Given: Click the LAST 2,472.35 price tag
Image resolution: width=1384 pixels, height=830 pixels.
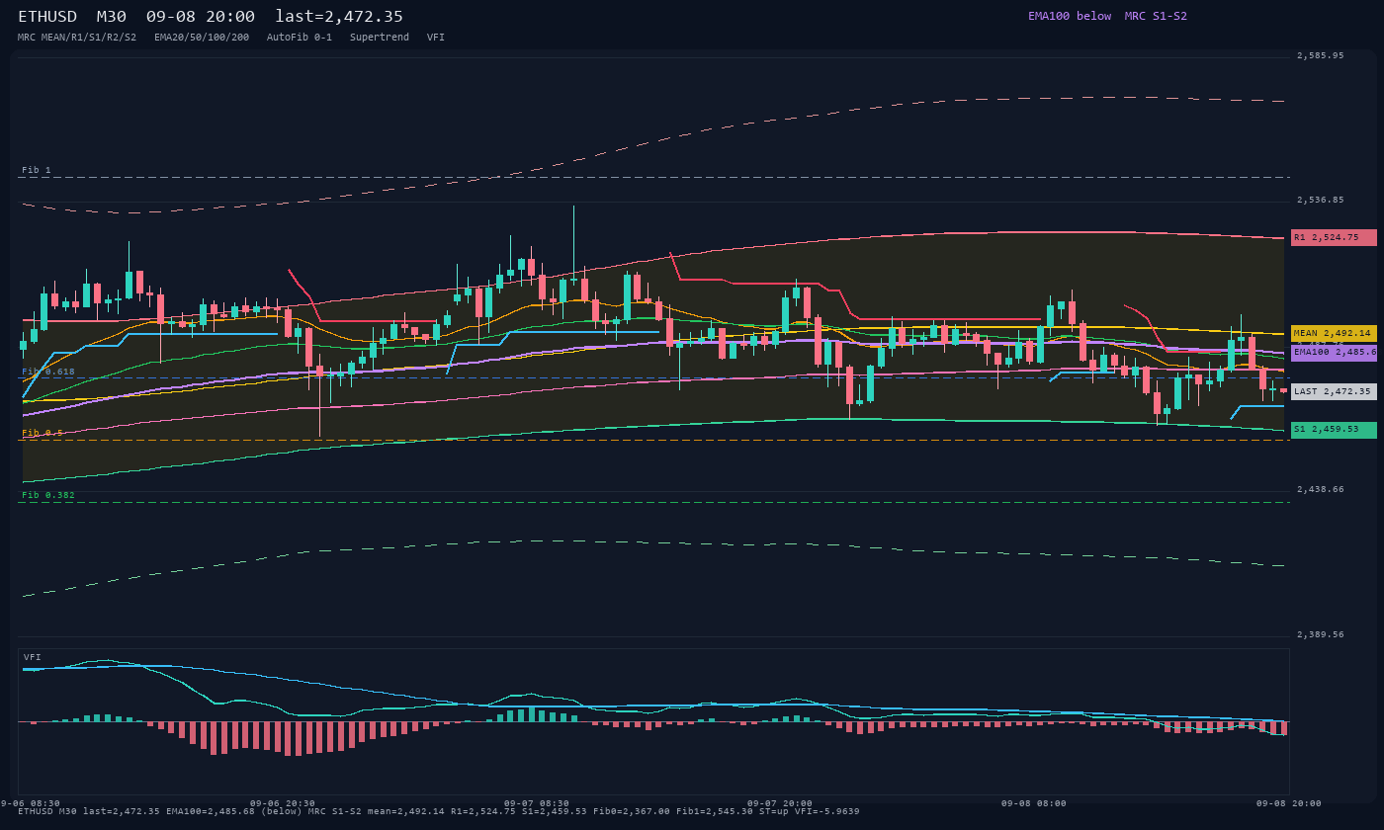Looking at the screenshot, I should point(1334,391).
